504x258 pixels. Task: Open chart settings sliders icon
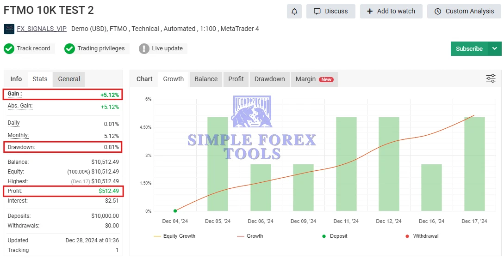click(491, 78)
